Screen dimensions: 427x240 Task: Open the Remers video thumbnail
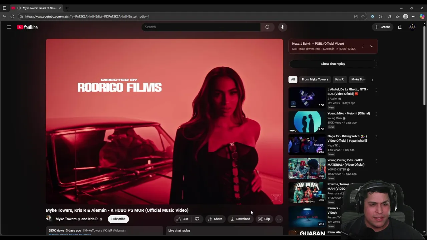pyautogui.click(x=307, y=217)
